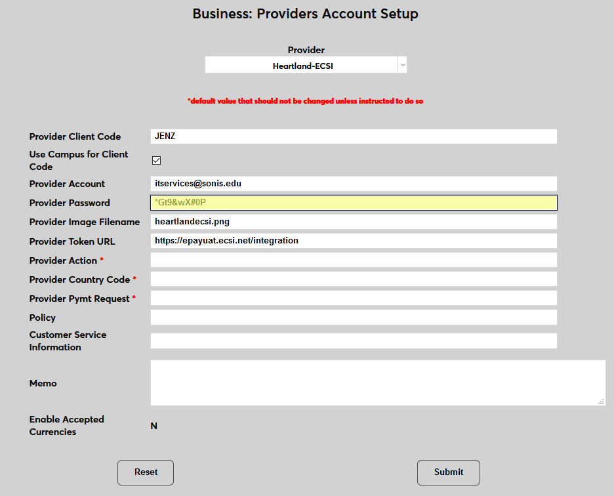Focus the Customer Service Information field
Image resolution: width=614 pixels, height=496 pixels.
pyautogui.click(x=354, y=341)
